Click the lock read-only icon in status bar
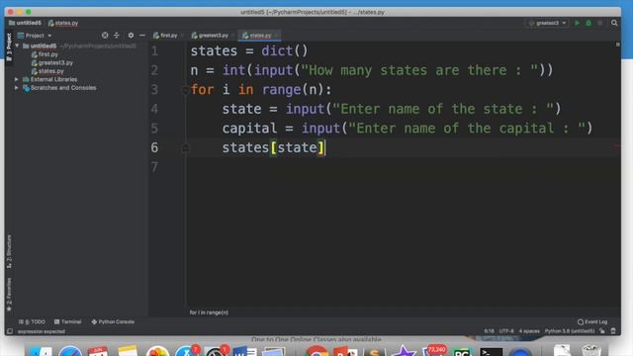633x356 pixels. (x=602, y=331)
